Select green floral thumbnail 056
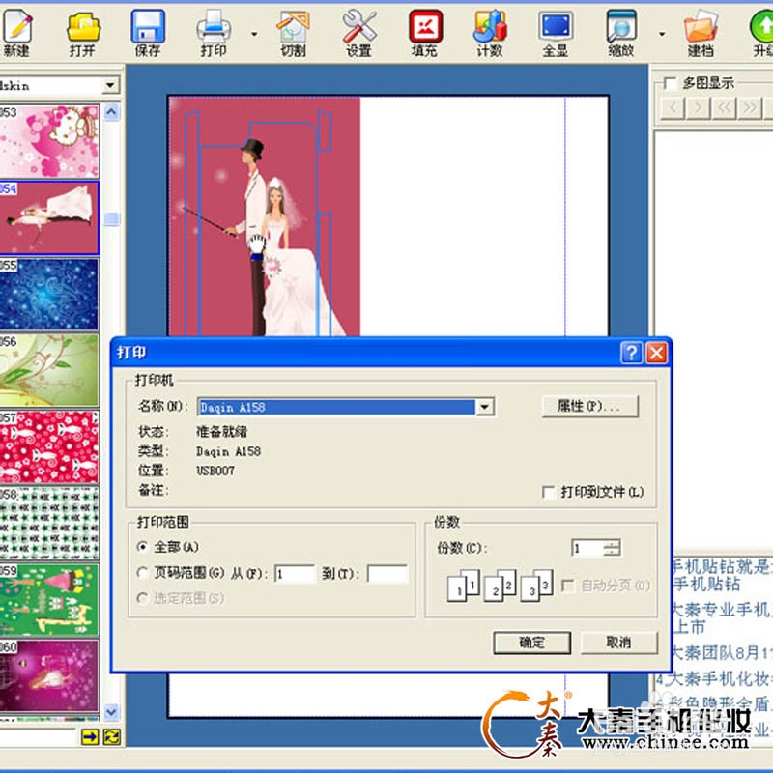The height and width of the screenshot is (773, 773). (49, 370)
